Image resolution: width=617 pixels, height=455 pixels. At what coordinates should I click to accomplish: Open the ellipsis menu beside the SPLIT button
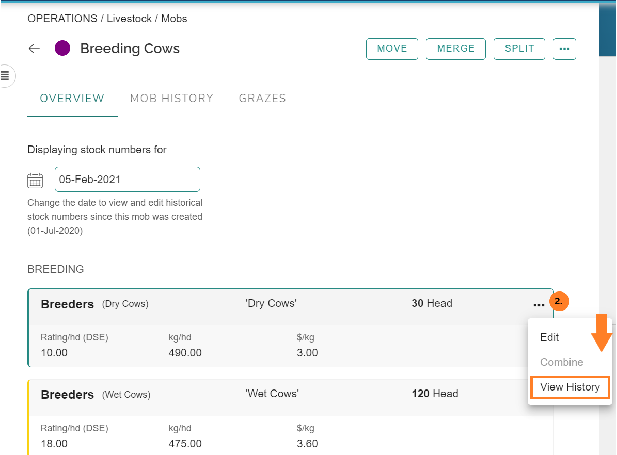564,49
